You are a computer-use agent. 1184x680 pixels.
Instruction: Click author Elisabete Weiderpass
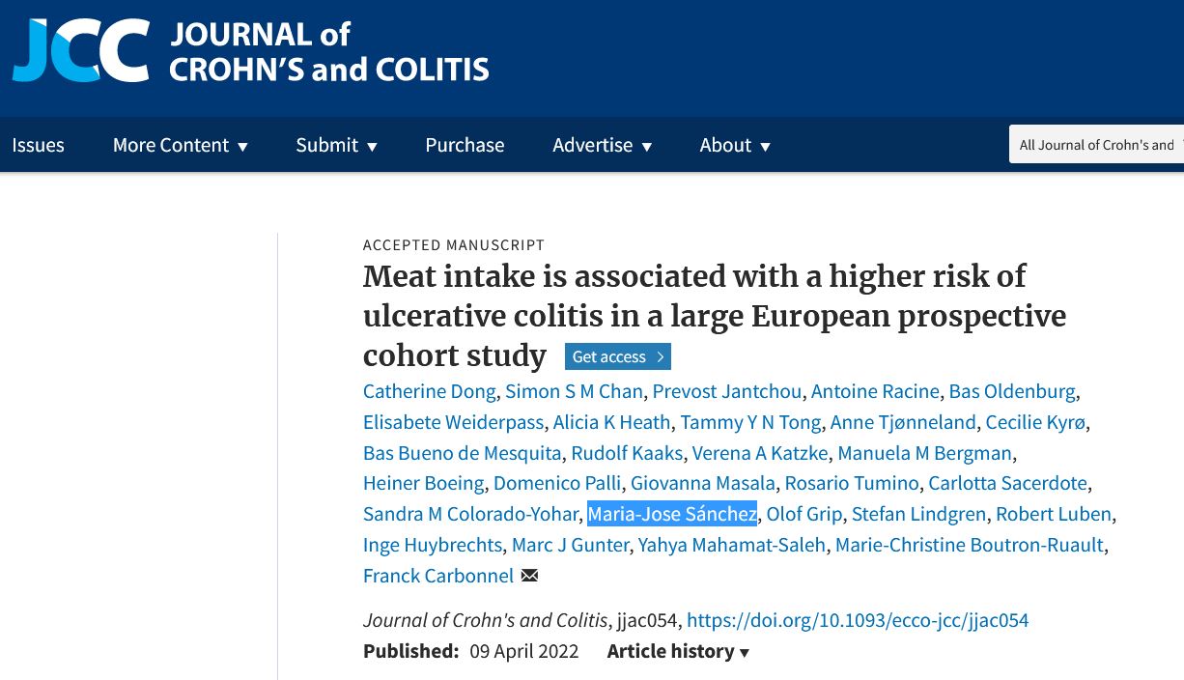point(453,422)
